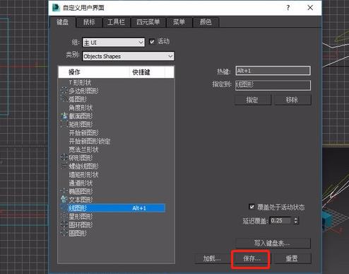Screen dimensions: 349x274
Task: Click the 重置 (Reset) button
Action: pyautogui.click(x=292, y=258)
